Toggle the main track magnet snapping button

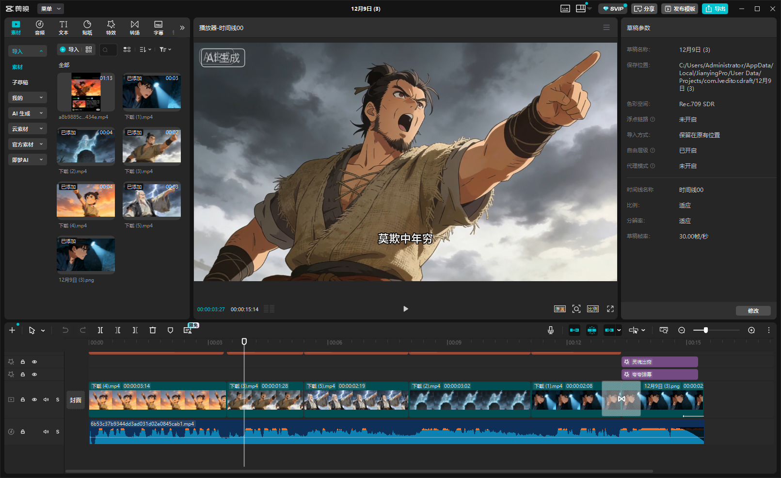click(x=574, y=330)
